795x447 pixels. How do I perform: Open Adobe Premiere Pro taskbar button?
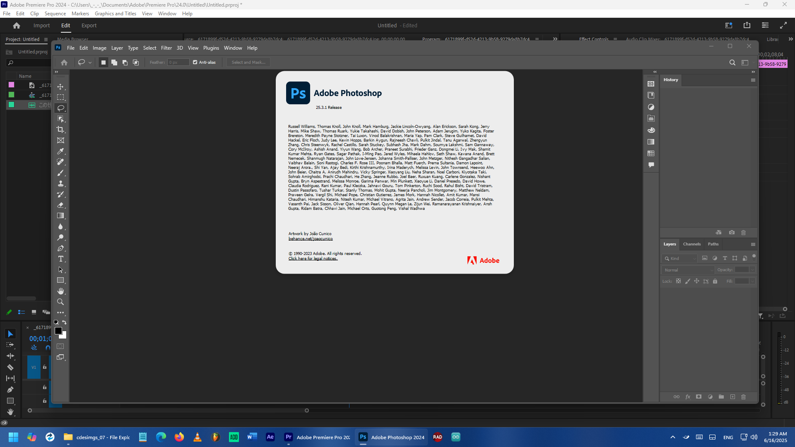point(318,437)
